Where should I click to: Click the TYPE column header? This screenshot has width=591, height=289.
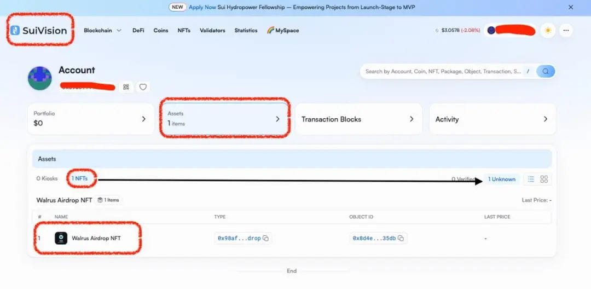point(220,217)
